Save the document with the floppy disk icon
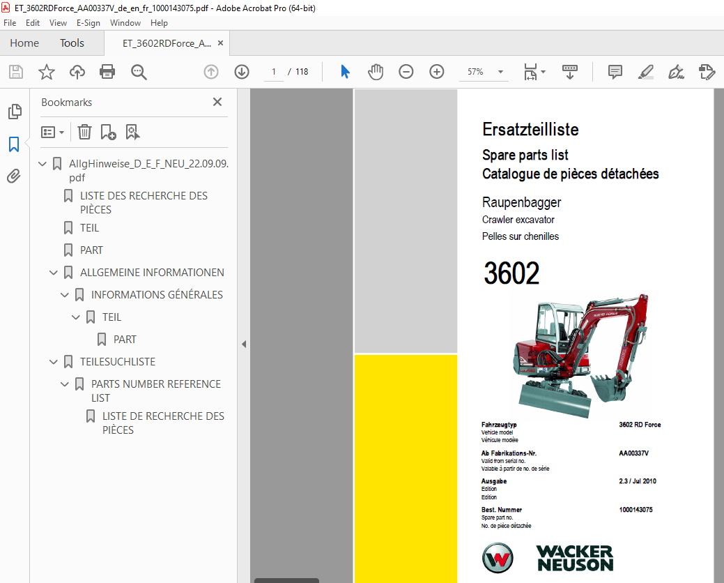Image resolution: width=724 pixels, height=583 pixels. pyautogui.click(x=15, y=71)
